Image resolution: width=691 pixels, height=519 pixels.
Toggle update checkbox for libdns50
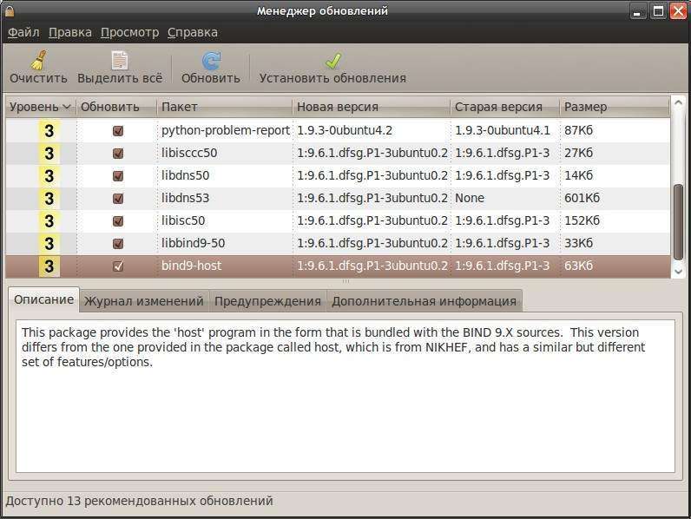[x=118, y=176]
